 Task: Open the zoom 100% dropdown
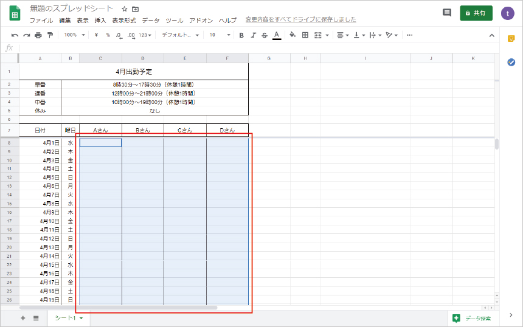74,35
